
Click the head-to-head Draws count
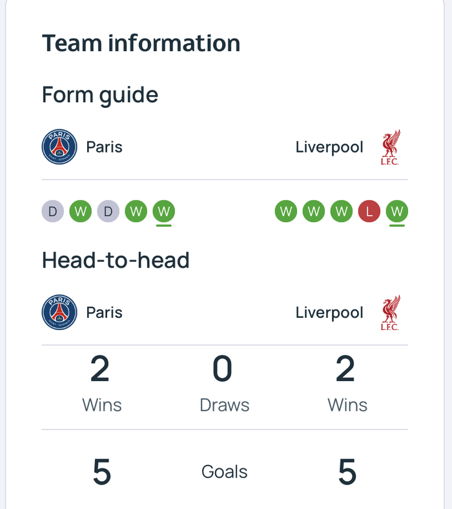(223, 369)
